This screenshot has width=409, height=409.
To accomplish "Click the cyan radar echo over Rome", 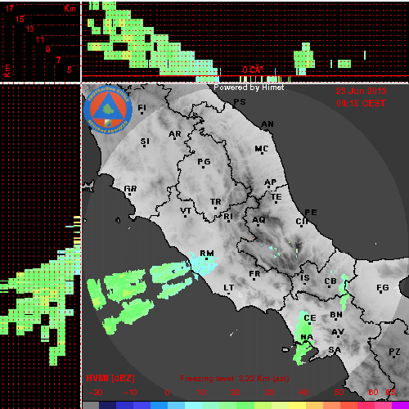I will 203,266.
